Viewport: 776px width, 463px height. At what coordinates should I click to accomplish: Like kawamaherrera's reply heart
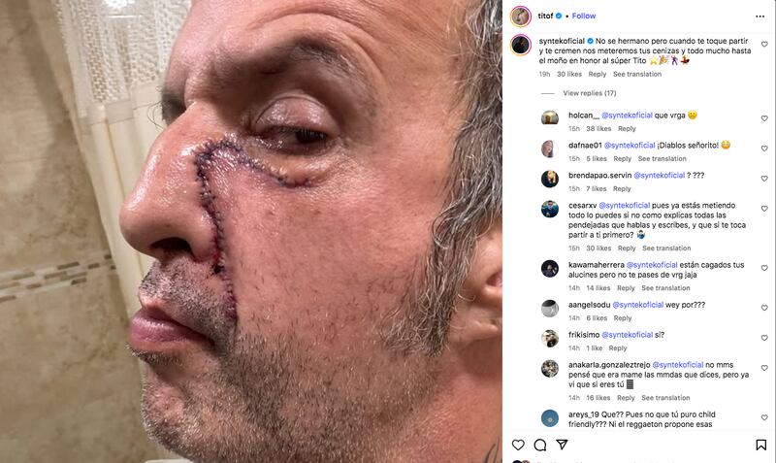tap(764, 268)
